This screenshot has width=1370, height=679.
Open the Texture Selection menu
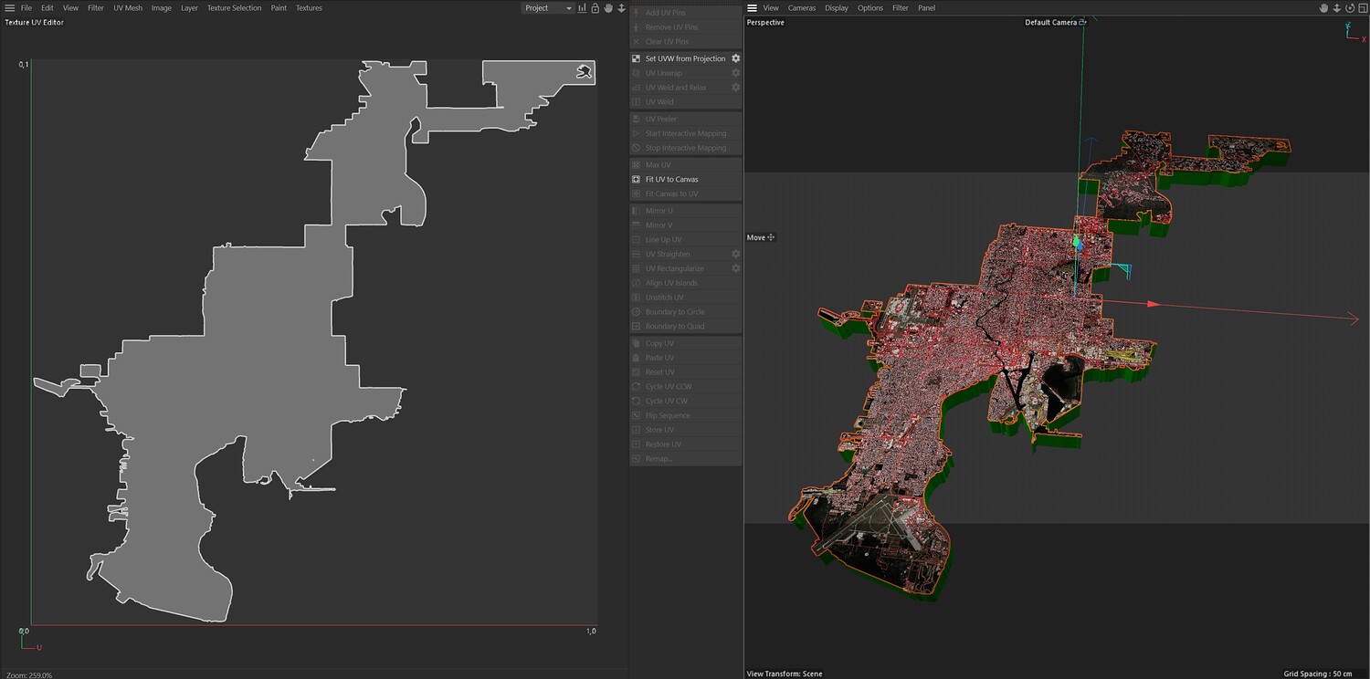234,8
